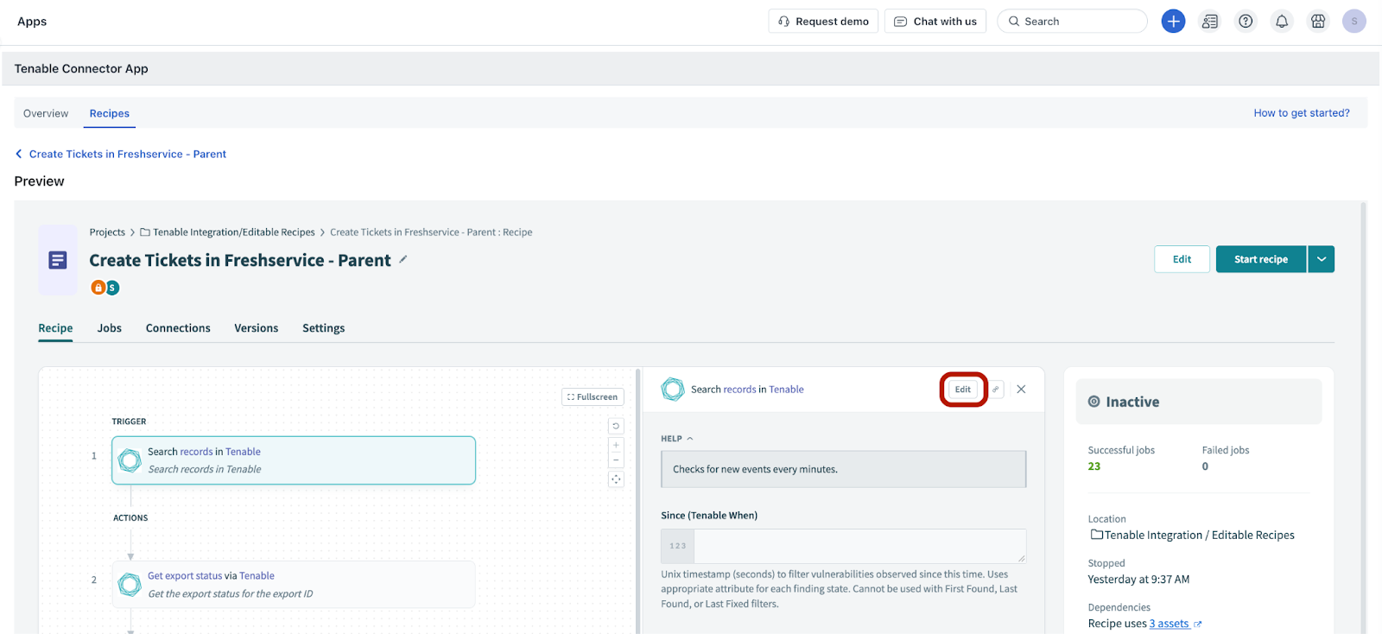Click the blue plus create icon
1382x634 pixels.
pos(1173,22)
